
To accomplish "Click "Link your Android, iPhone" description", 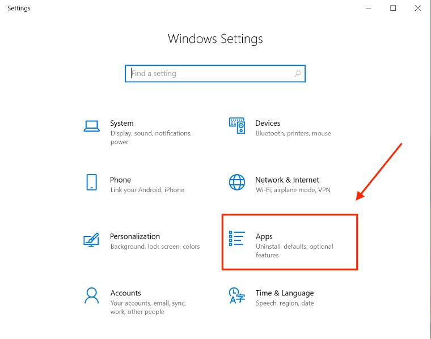I will tap(147, 190).
